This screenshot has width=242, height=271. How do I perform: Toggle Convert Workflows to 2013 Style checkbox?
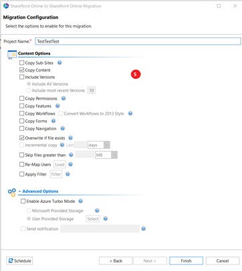click(x=60, y=113)
